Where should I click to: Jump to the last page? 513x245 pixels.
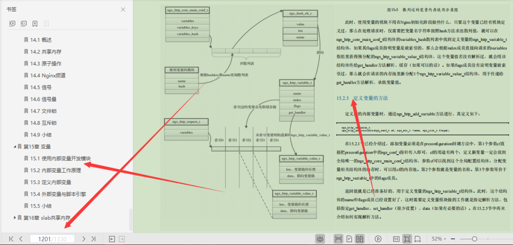click(94, 239)
